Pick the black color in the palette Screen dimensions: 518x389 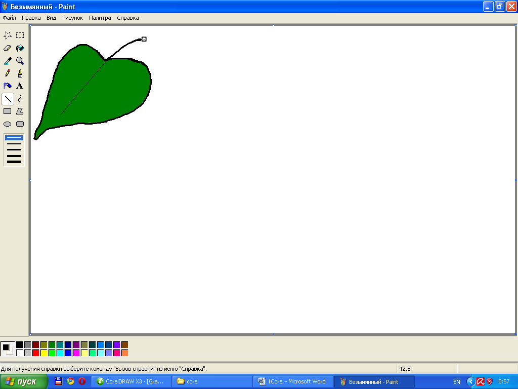click(20, 344)
